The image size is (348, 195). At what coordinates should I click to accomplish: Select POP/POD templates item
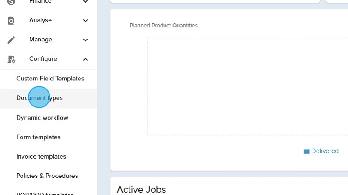(45, 193)
